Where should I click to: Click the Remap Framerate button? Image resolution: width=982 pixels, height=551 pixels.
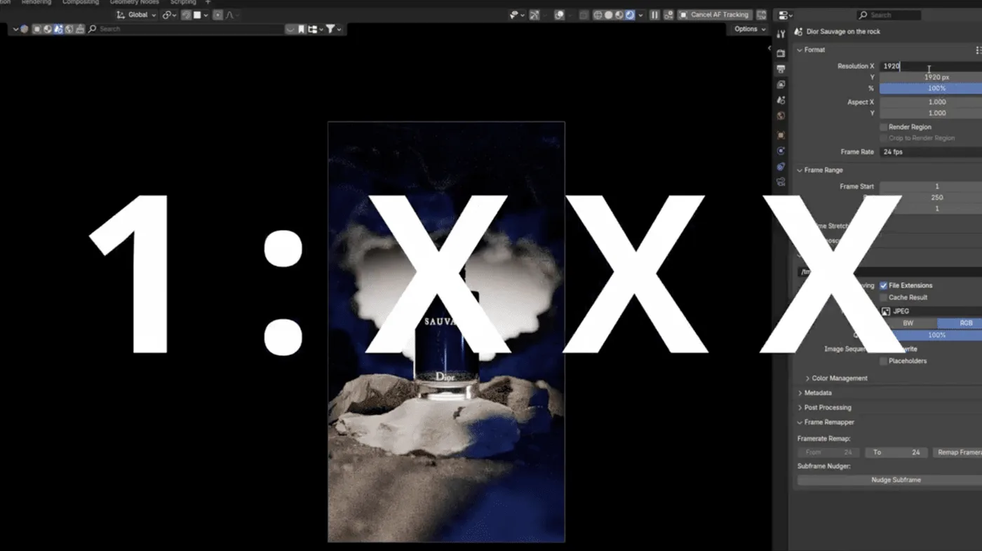click(957, 453)
